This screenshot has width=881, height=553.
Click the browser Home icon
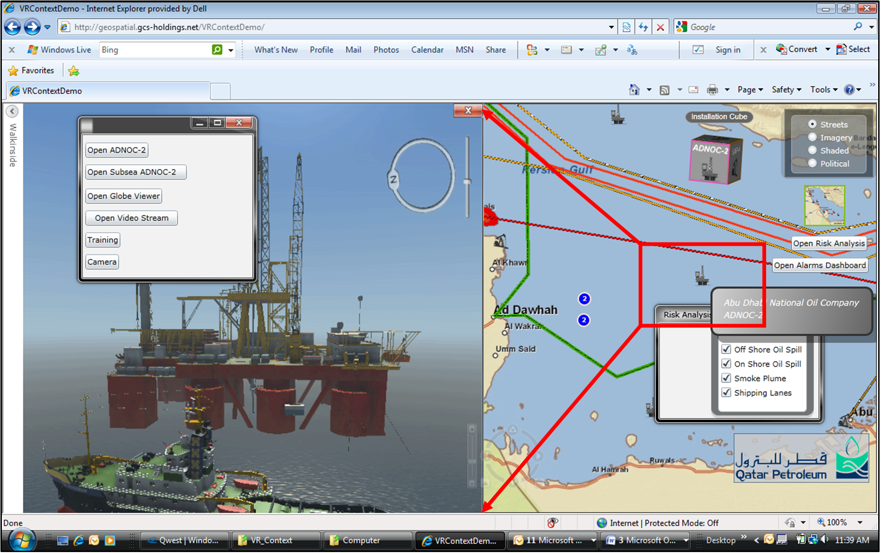(634, 90)
